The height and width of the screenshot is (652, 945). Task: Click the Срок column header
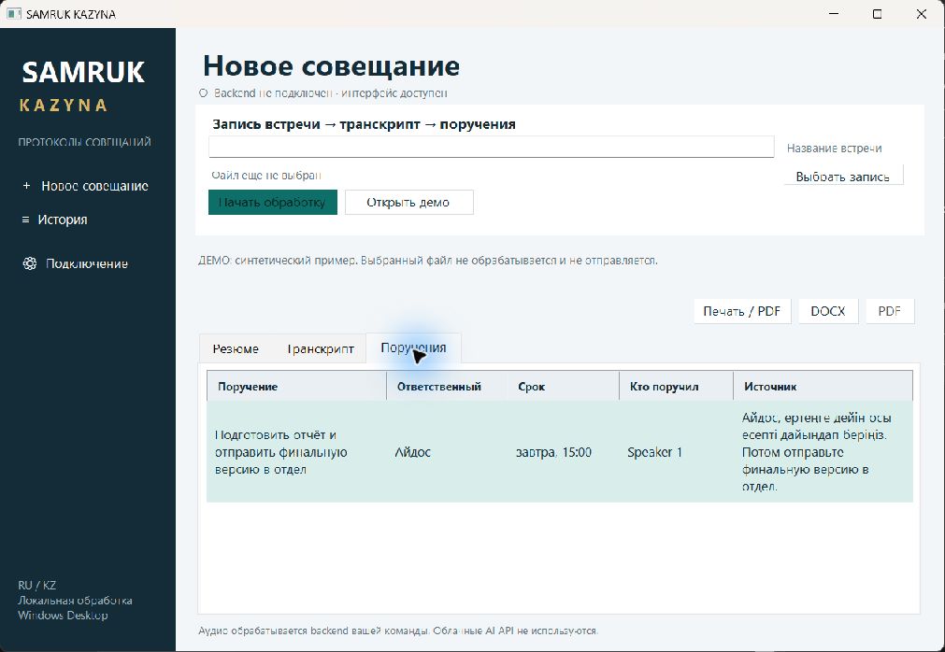[563, 387]
